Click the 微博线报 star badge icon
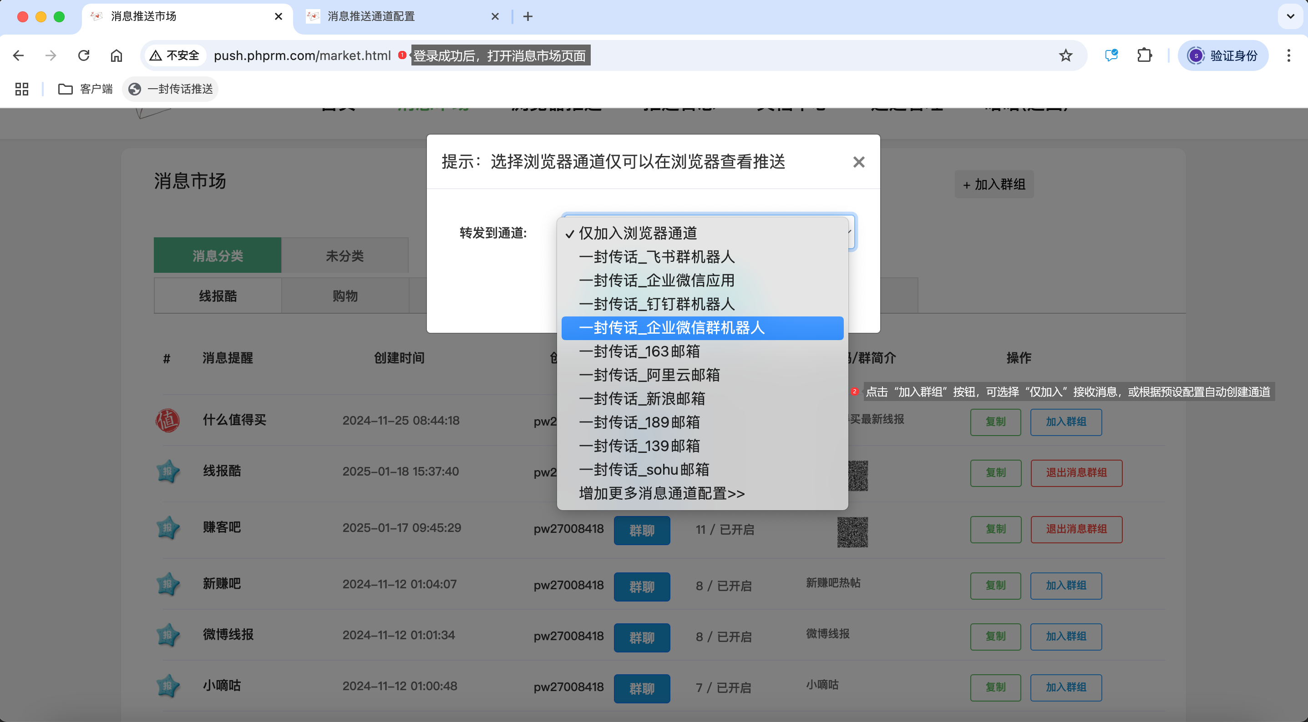Image resolution: width=1308 pixels, height=722 pixels. [x=167, y=635]
